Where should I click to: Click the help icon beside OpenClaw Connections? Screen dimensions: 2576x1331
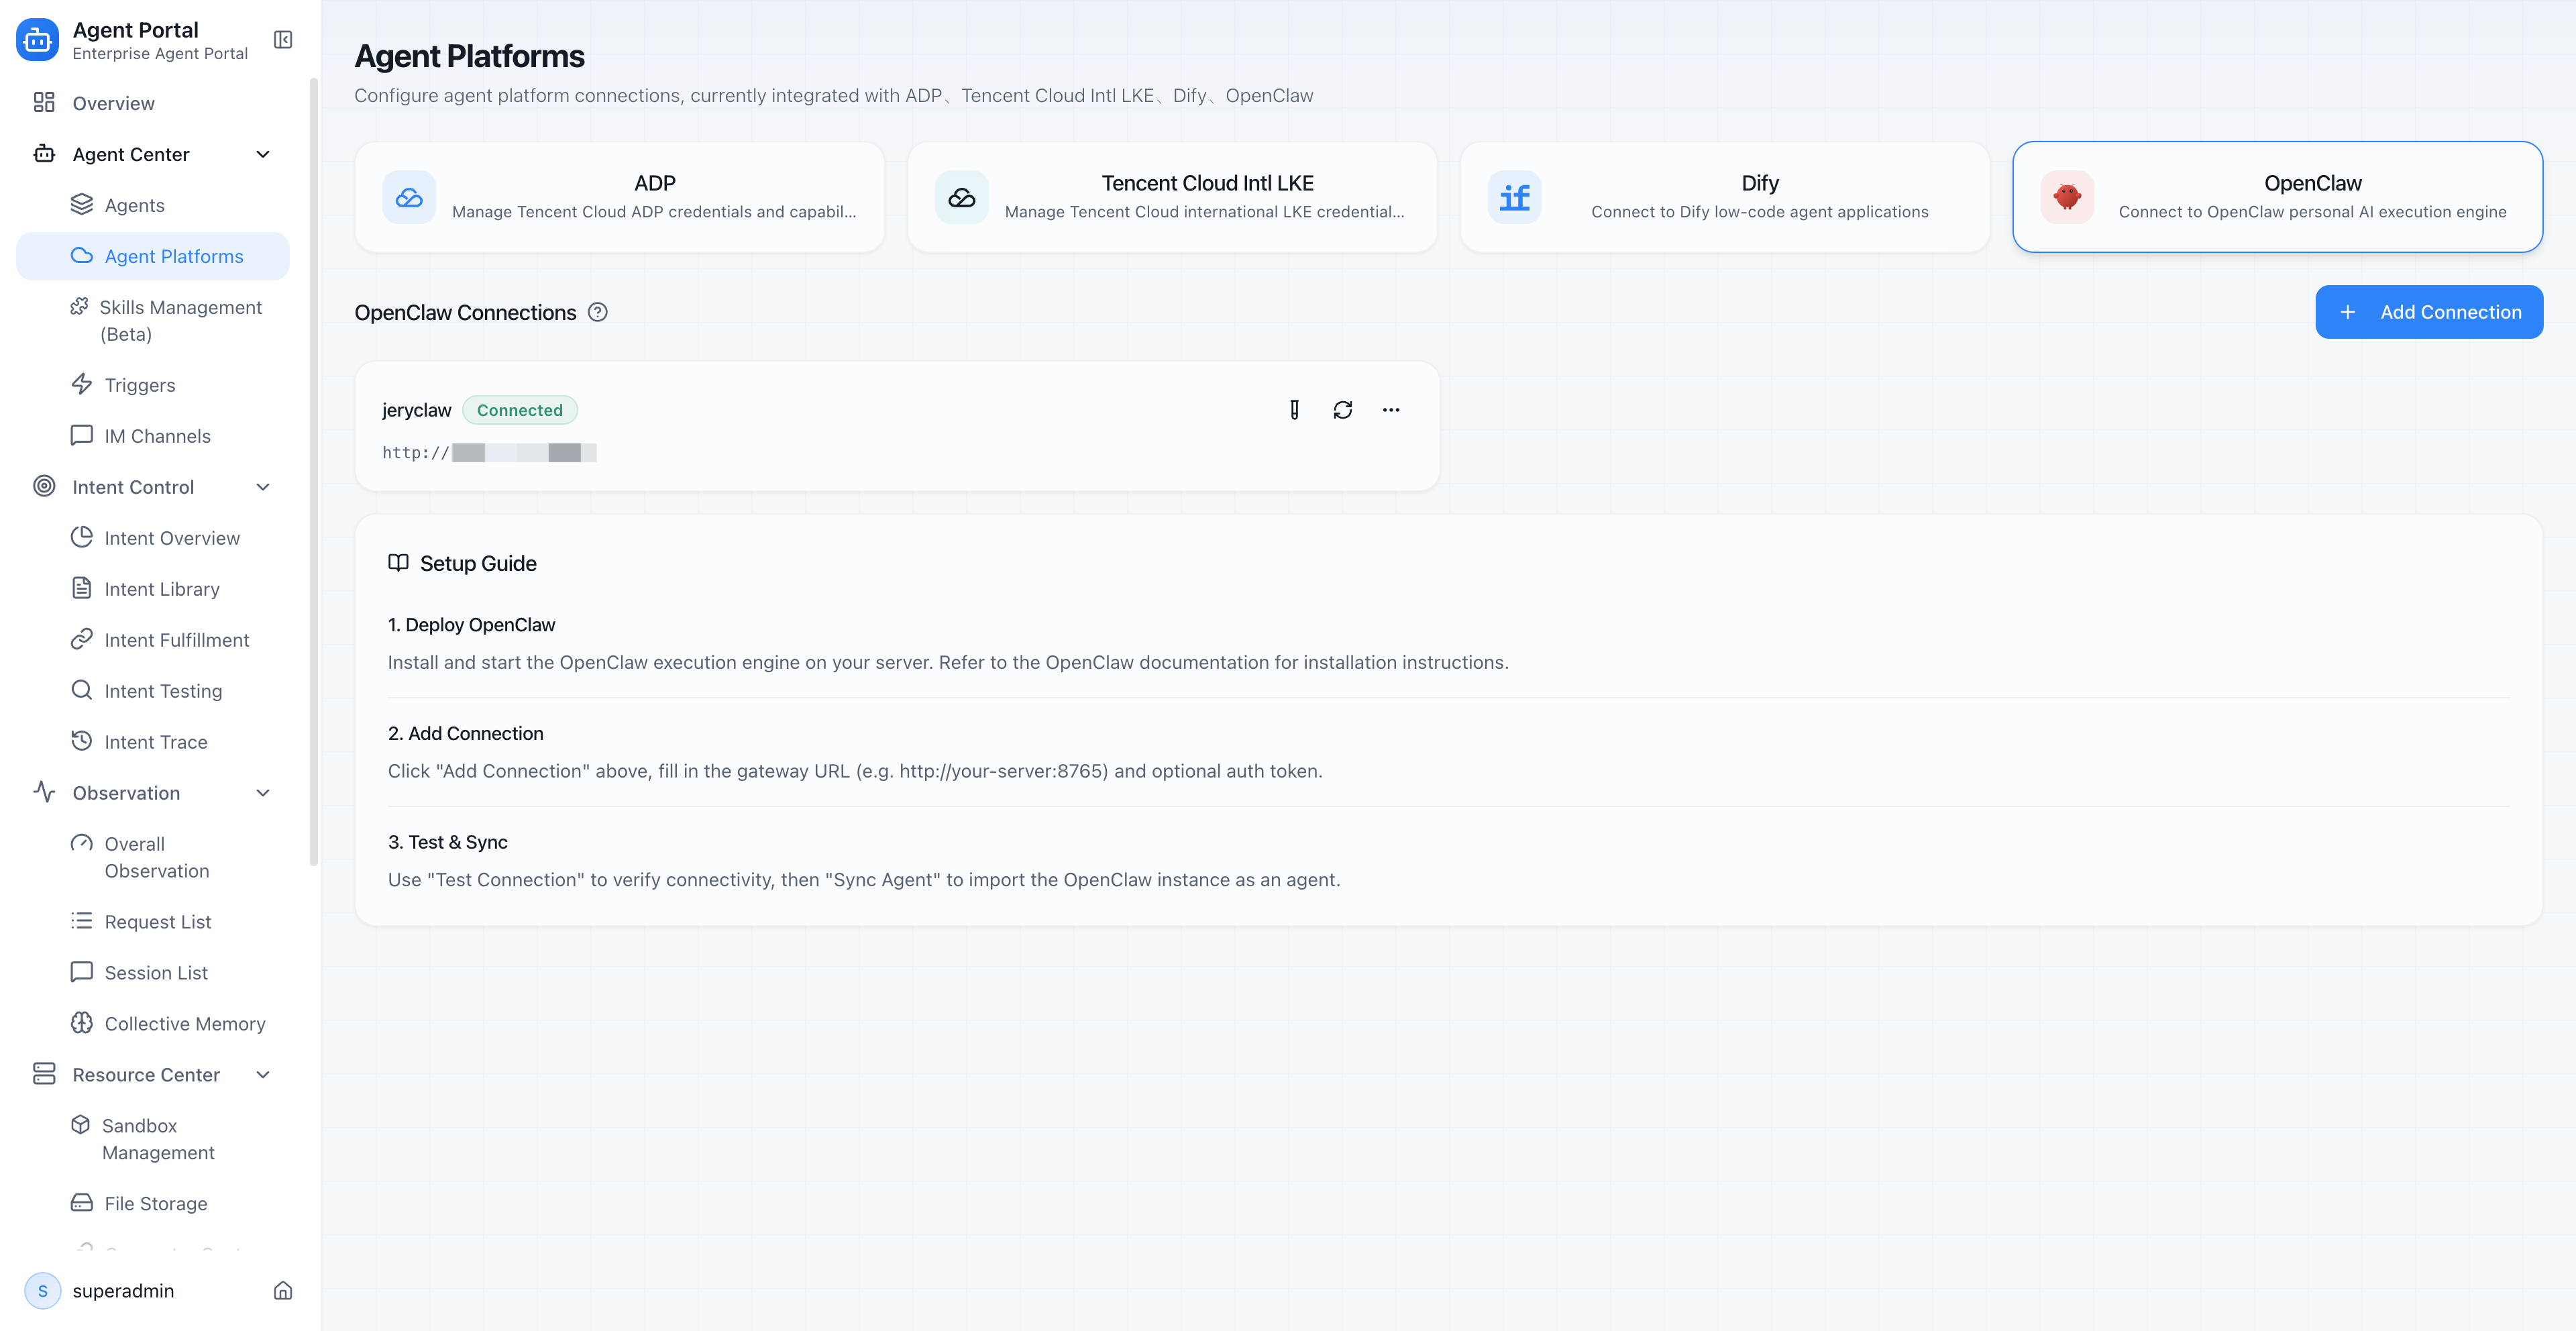coord(598,312)
